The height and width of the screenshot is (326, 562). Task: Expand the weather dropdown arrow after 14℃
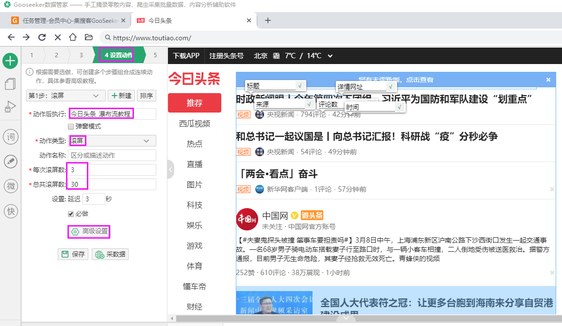click(x=330, y=56)
